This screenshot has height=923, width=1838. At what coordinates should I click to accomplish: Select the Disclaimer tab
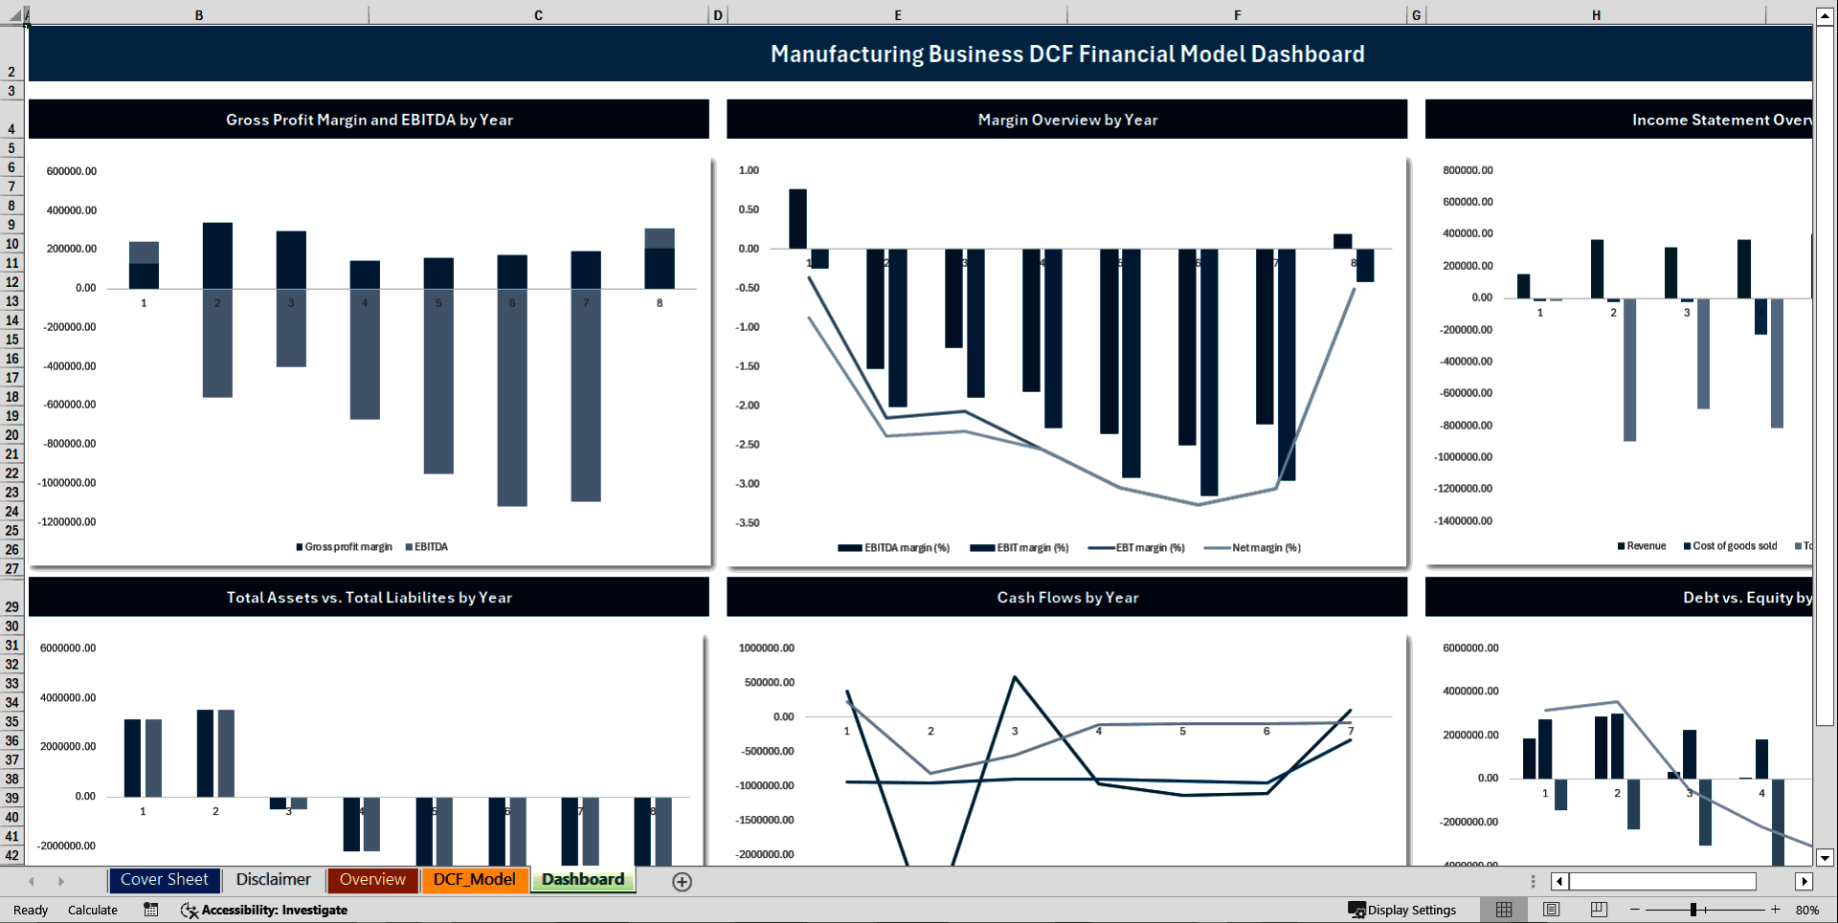click(273, 879)
